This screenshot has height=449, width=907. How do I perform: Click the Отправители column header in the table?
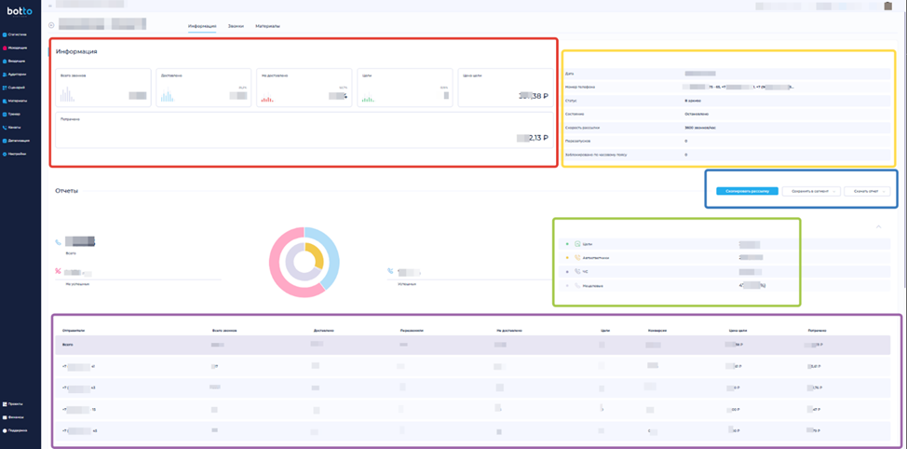coord(74,330)
